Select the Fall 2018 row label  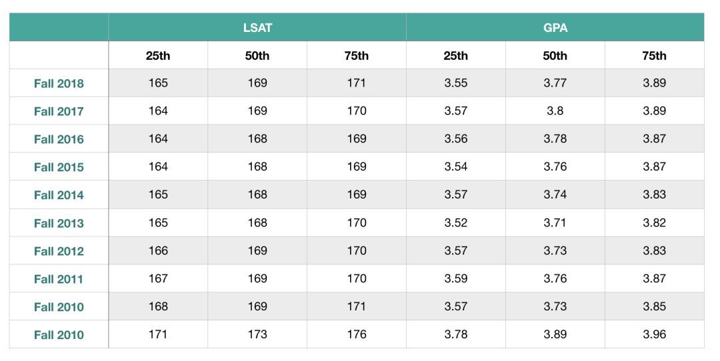coord(59,84)
